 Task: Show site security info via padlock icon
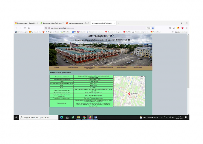point(49,28)
